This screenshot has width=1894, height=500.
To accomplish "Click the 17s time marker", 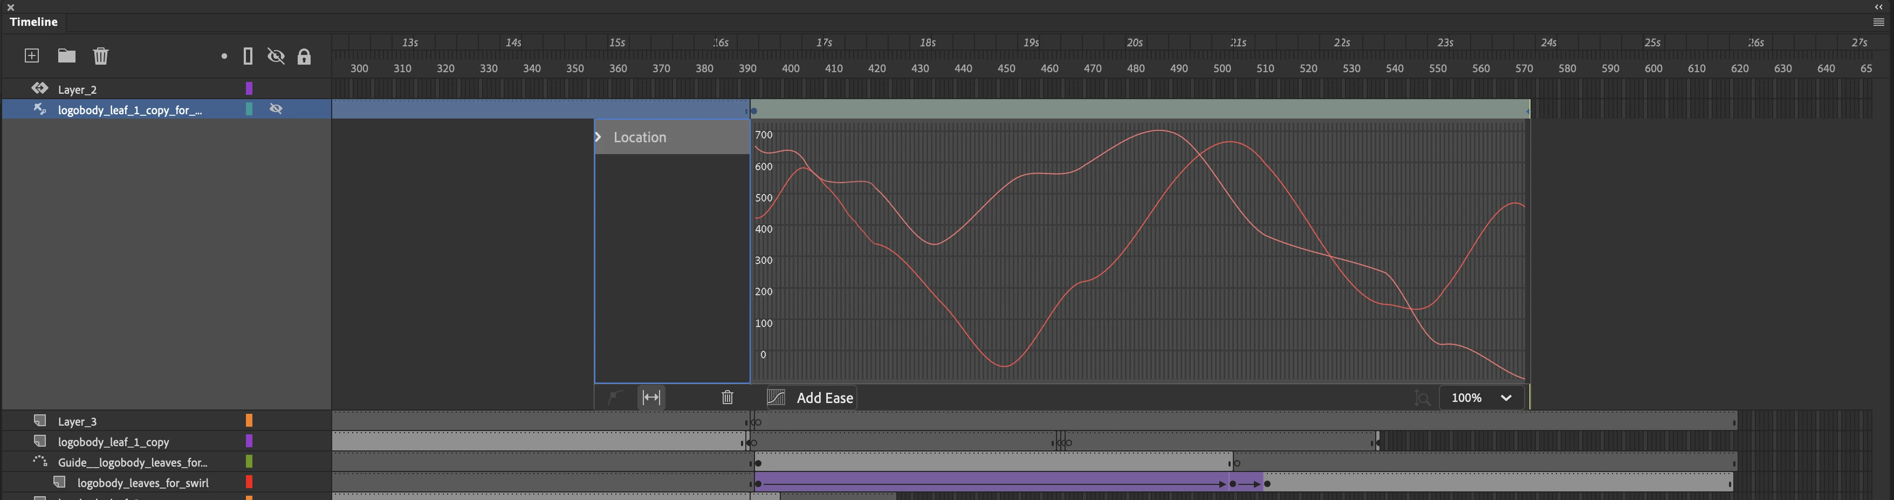I will (824, 43).
